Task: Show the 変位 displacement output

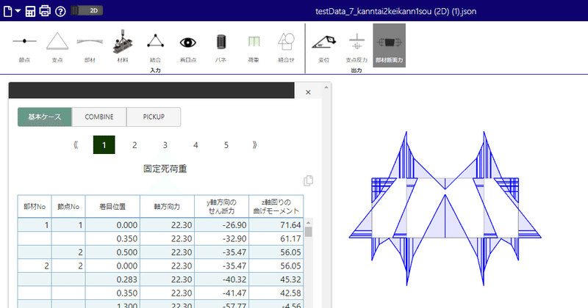Action: [x=323, y=46]
